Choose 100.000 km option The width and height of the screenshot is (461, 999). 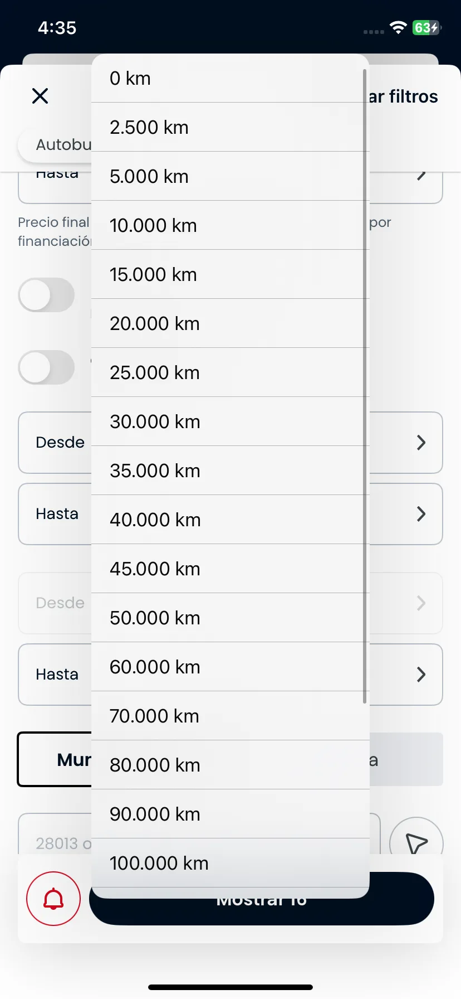230,863
